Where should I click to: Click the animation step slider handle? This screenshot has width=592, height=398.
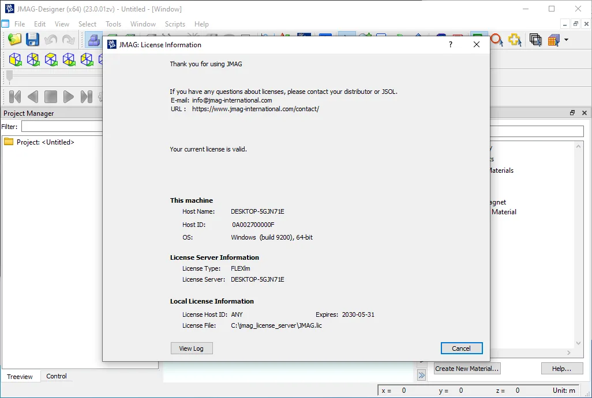[x=9, y=76]
